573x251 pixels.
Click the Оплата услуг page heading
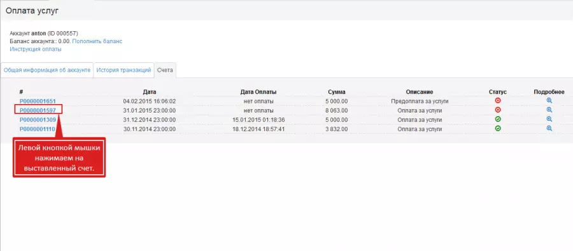click(x=32, y=11)
